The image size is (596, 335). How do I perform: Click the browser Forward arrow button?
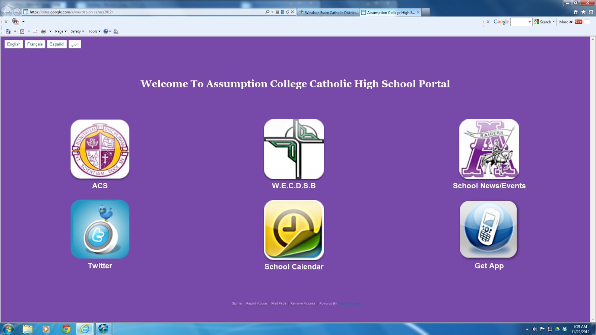coord(17,12)
